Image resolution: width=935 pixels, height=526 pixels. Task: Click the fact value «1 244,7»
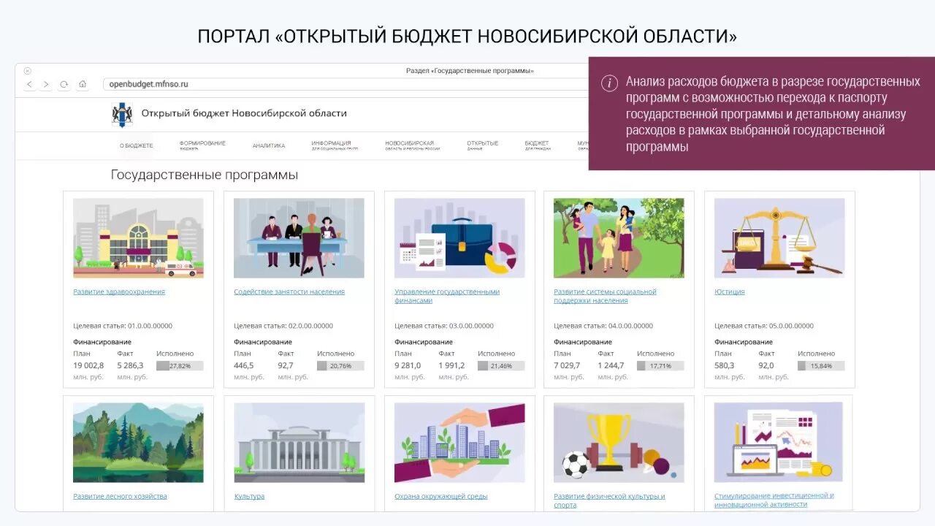611,365
